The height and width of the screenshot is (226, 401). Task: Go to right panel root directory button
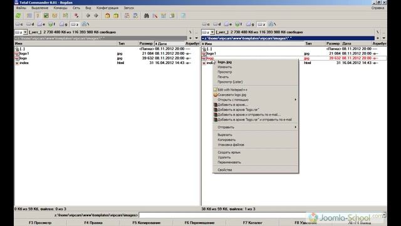point(377,32)
